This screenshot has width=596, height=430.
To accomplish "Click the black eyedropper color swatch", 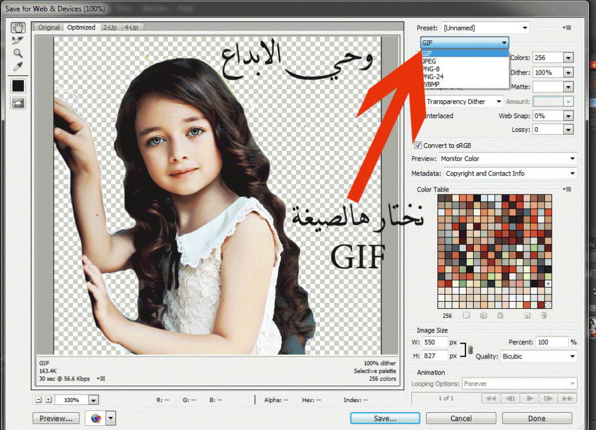I will tap(18, 85).
